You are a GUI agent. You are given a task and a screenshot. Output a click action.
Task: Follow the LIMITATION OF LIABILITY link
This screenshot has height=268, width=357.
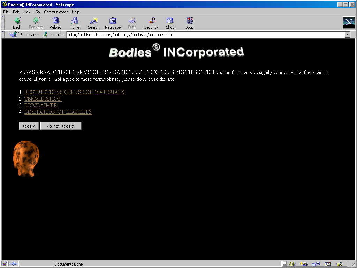pos(58,112)
